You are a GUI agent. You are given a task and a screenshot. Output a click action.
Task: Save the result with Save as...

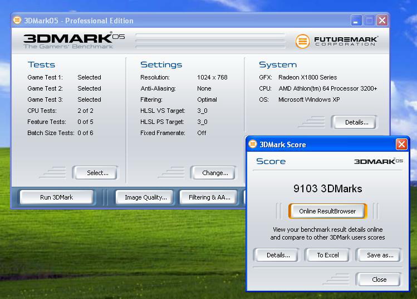pos(380,255)
